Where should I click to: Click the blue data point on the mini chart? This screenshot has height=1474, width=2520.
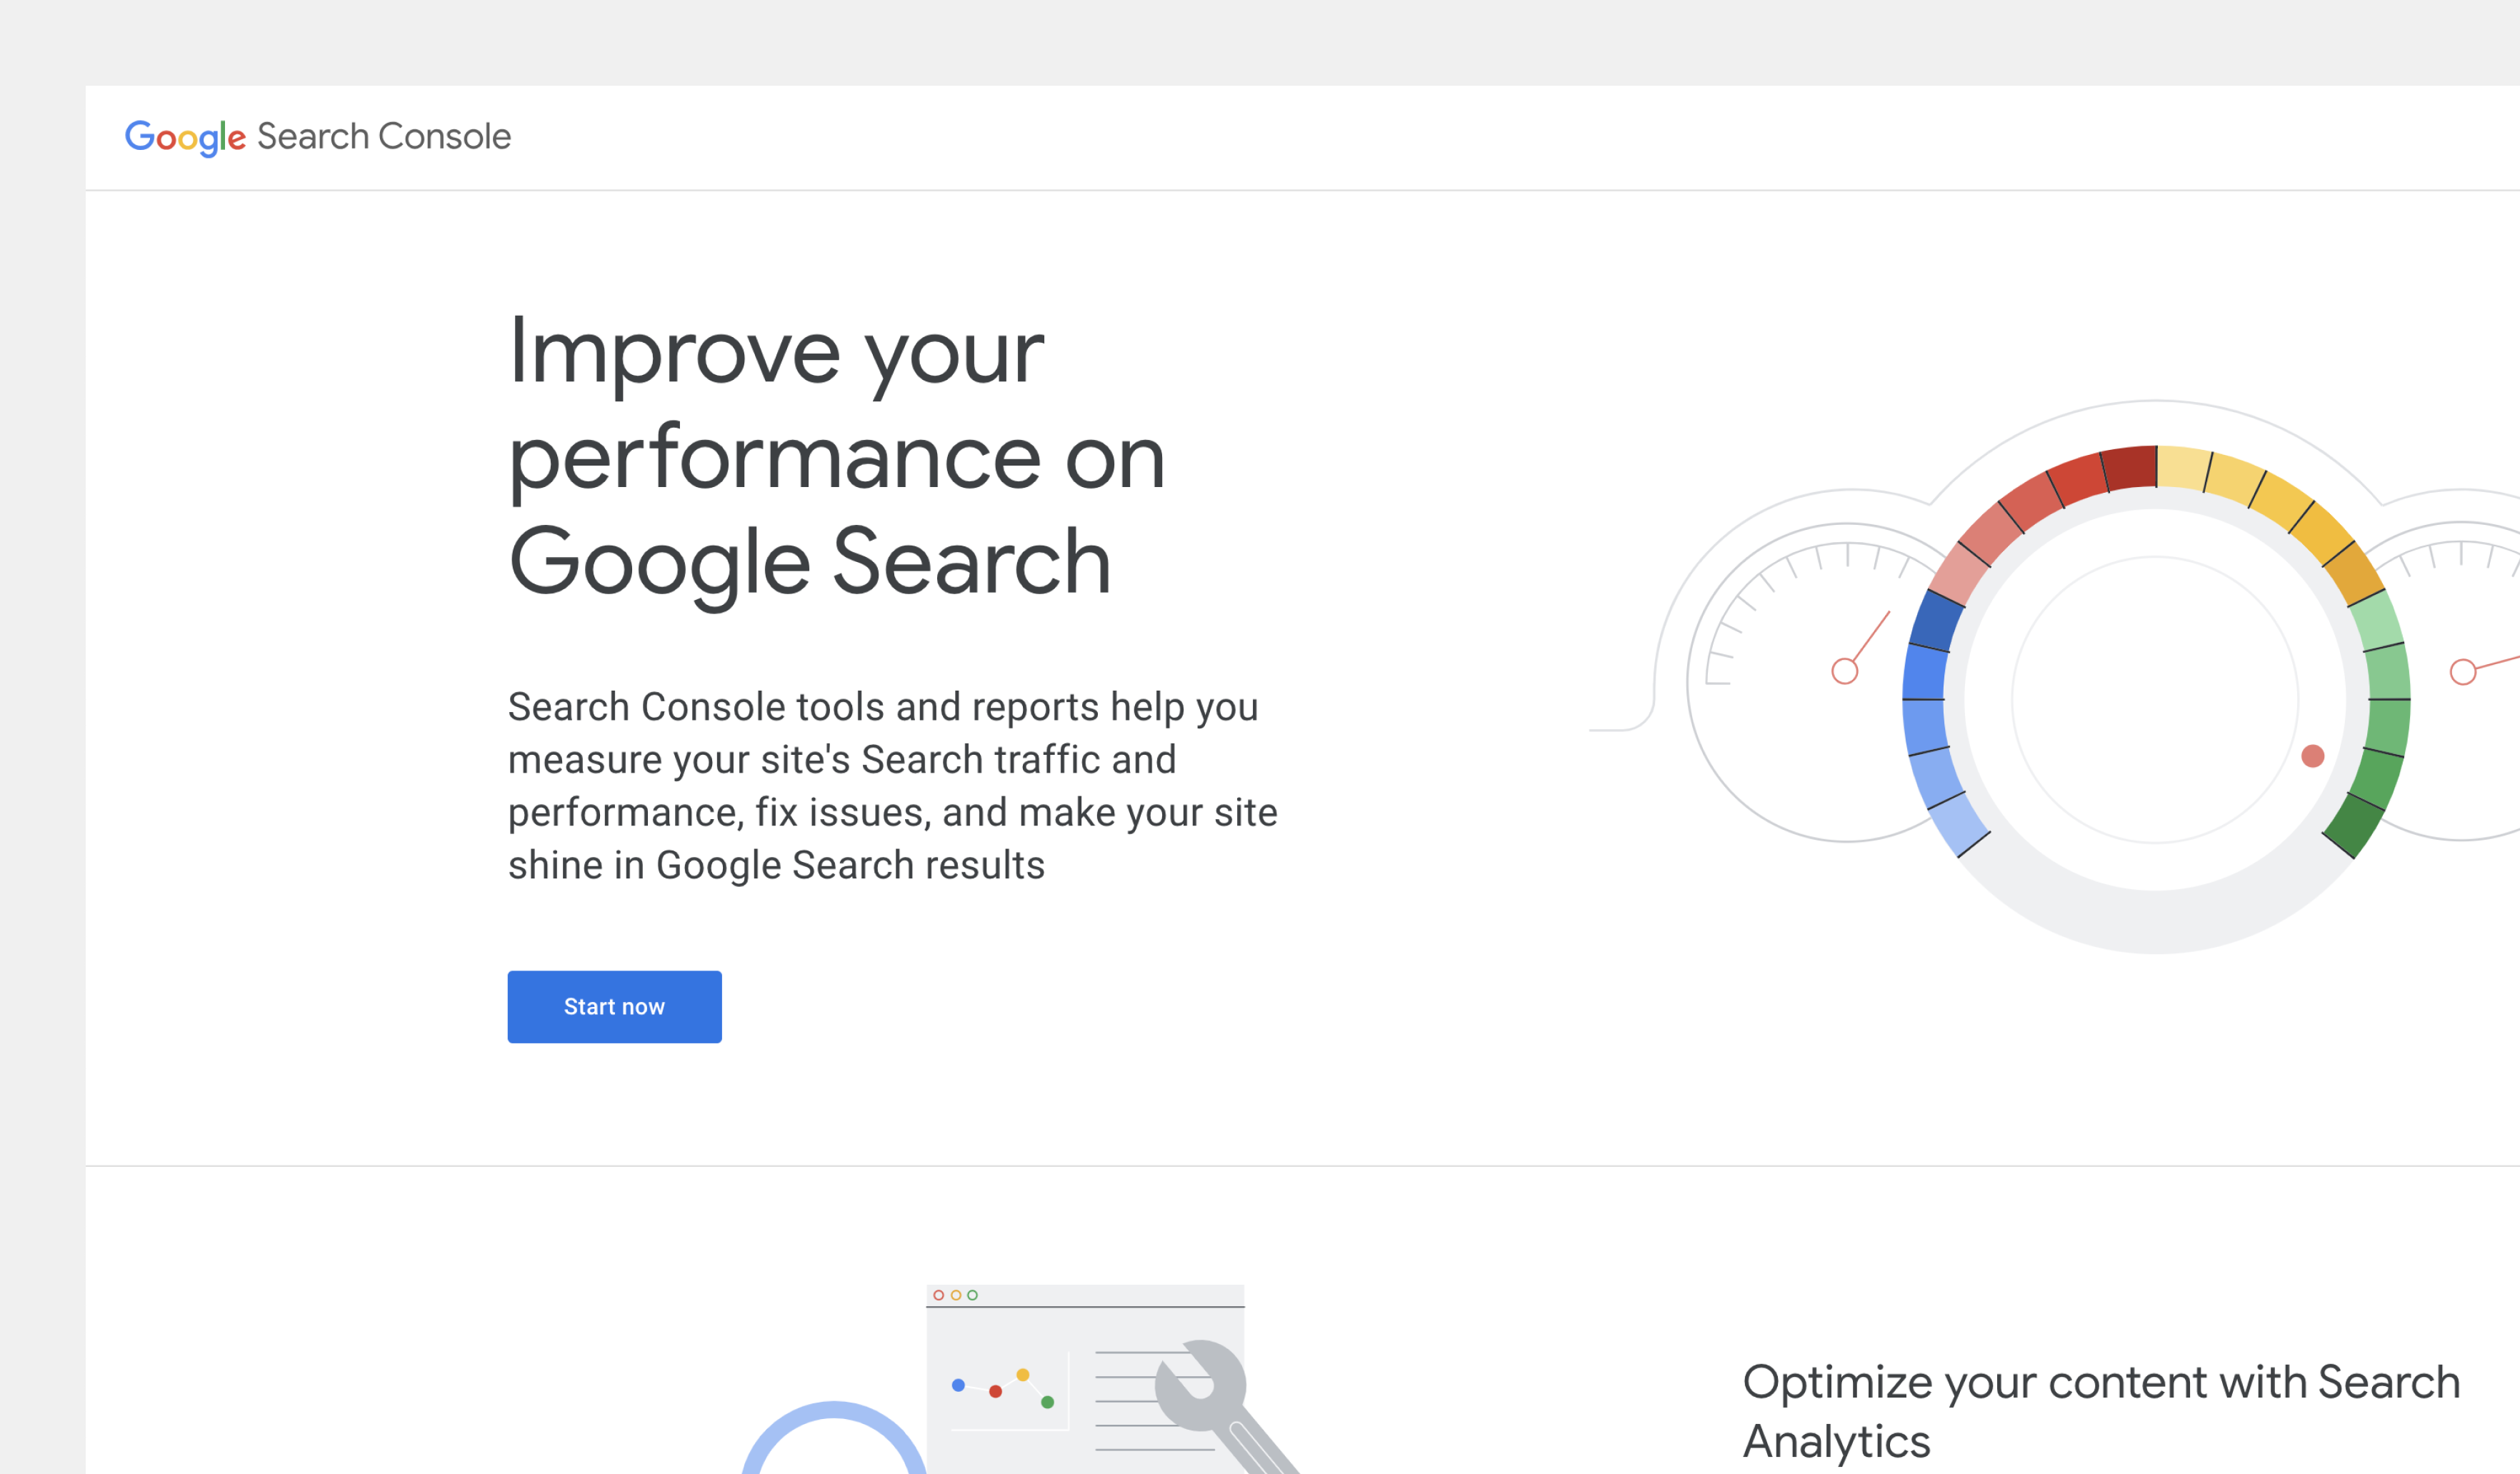958,1385
